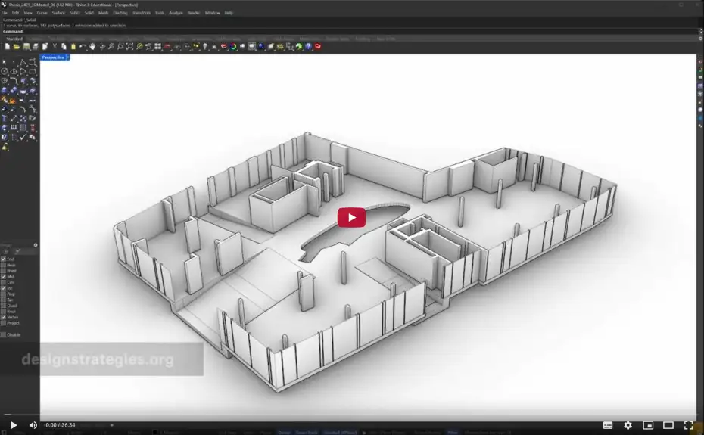This screenshot has height=435, width=704.
Task: Click the Osnap panel gear options icon
Action: 36,245
